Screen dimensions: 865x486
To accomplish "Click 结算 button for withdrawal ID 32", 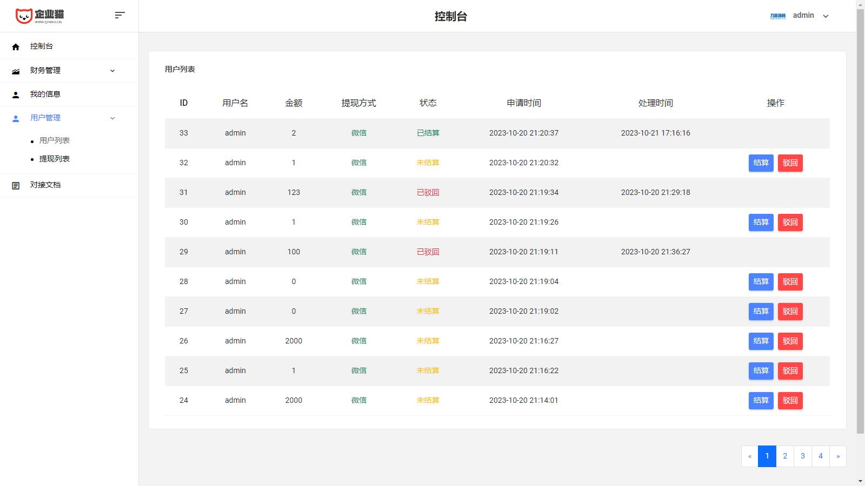I will (x=761, y=163).
